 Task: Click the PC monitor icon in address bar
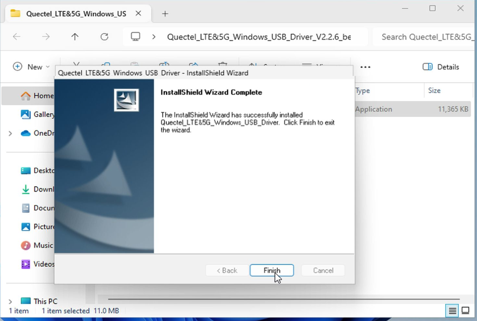[135, 37]
